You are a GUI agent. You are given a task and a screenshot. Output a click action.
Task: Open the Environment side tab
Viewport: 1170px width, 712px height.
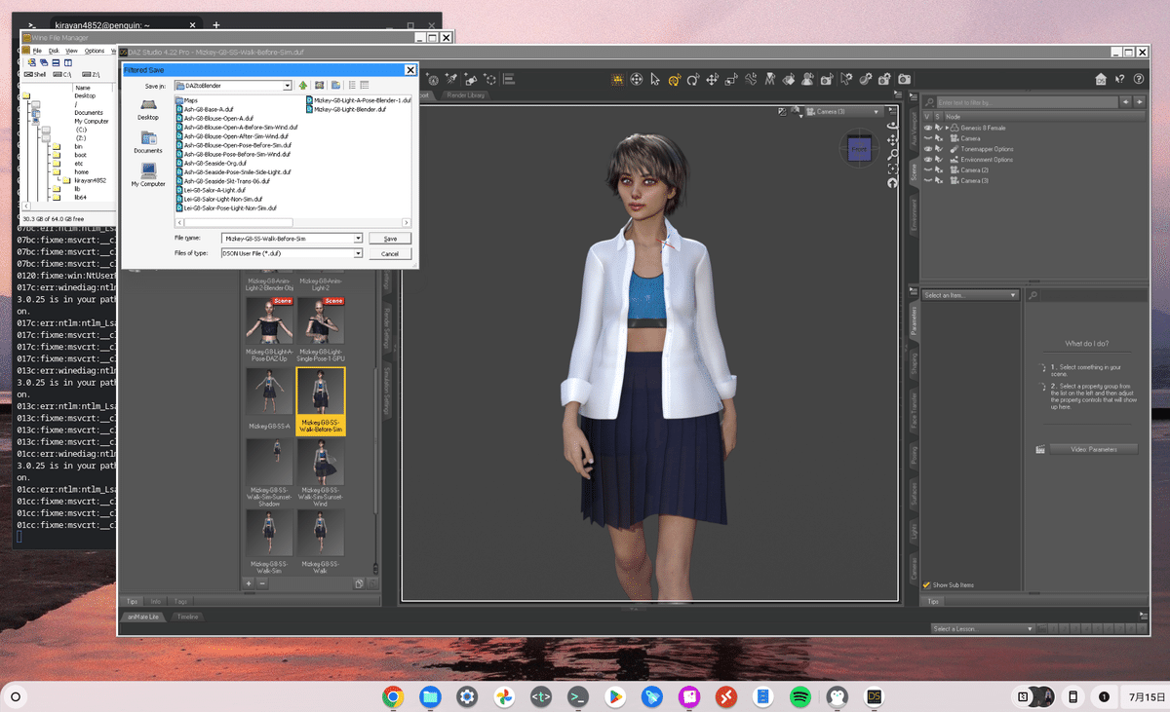tap(914, 215)
